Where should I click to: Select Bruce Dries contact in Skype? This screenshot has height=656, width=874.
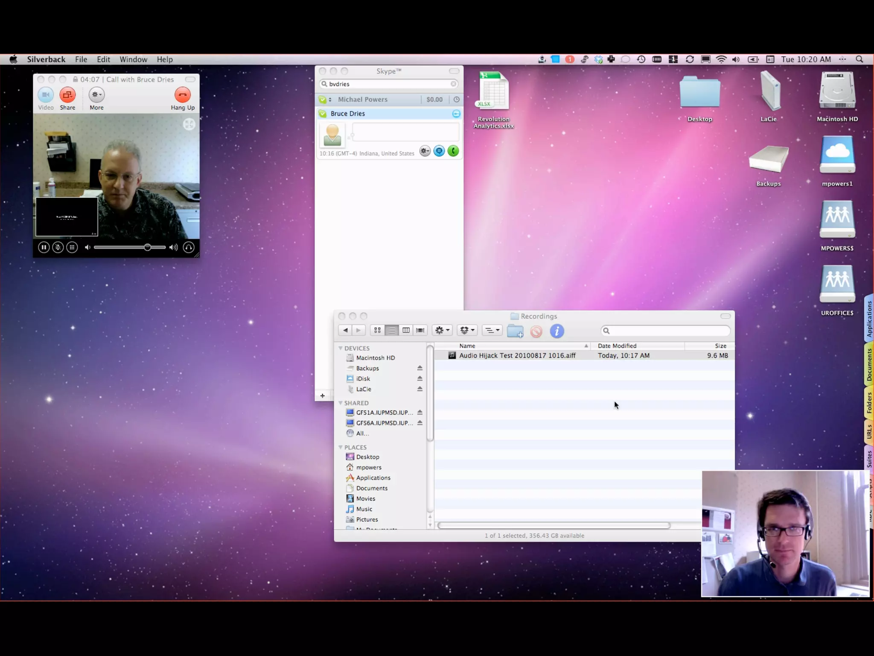pyautogui.click(x=347, y=114)
